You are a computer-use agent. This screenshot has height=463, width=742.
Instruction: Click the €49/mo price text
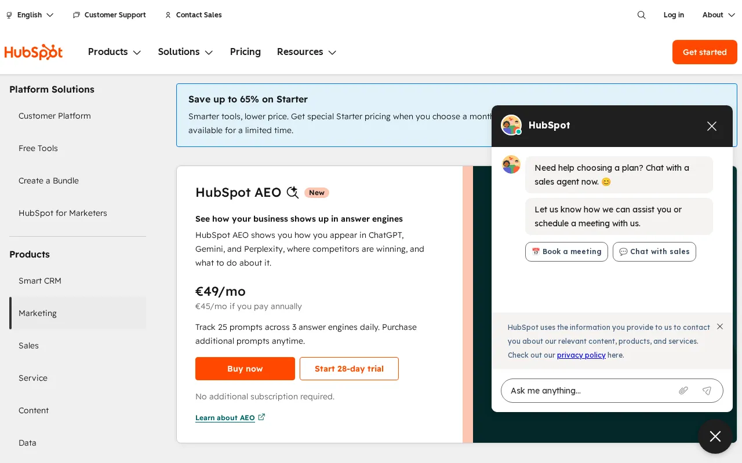220,291
